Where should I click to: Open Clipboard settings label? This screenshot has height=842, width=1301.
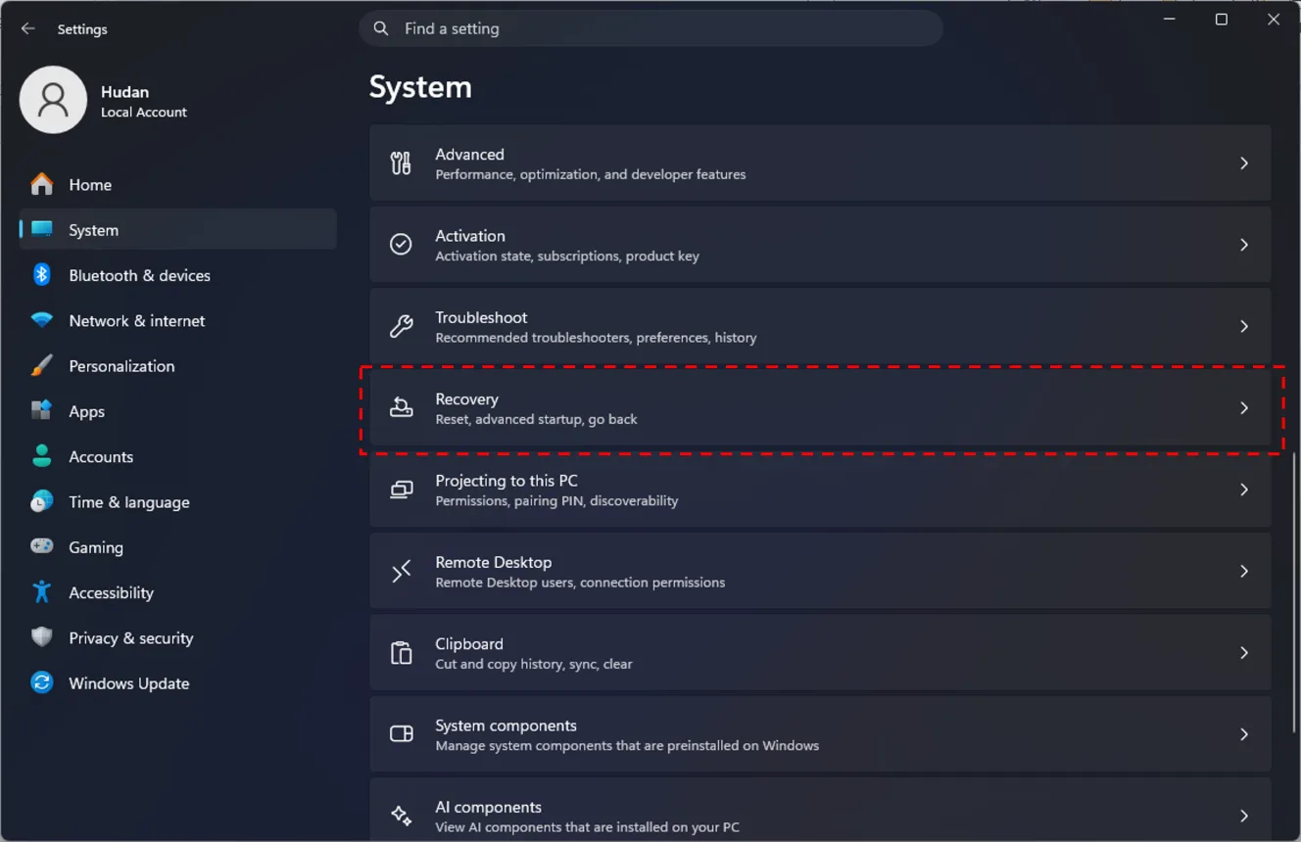[x=469, y=644]
